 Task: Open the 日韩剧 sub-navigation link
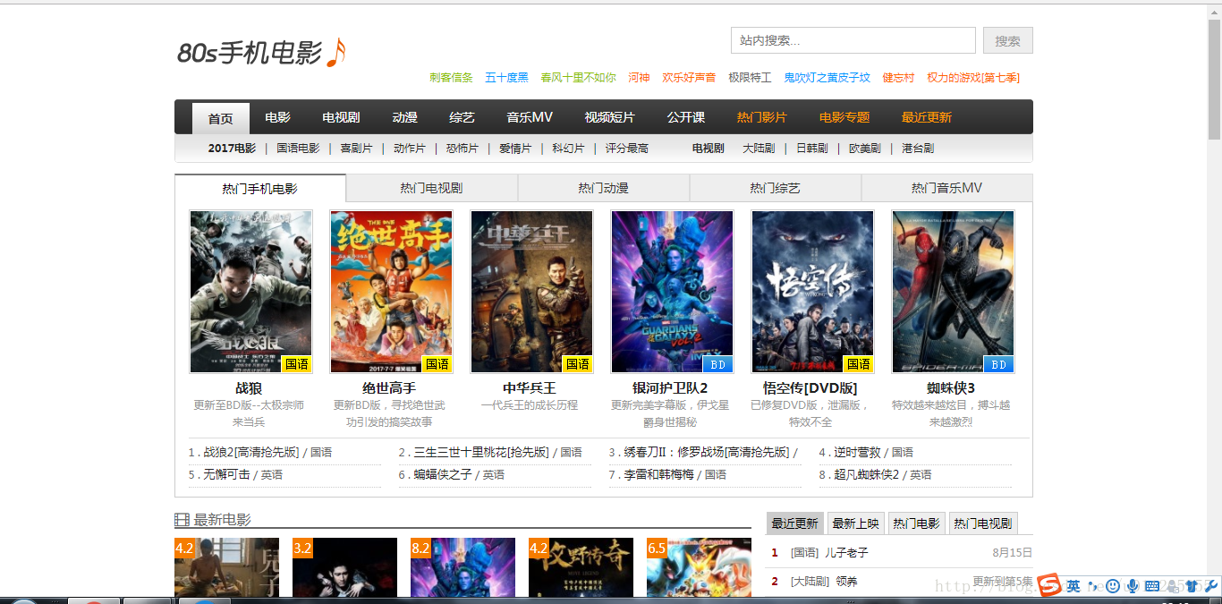tap(811, 149)
